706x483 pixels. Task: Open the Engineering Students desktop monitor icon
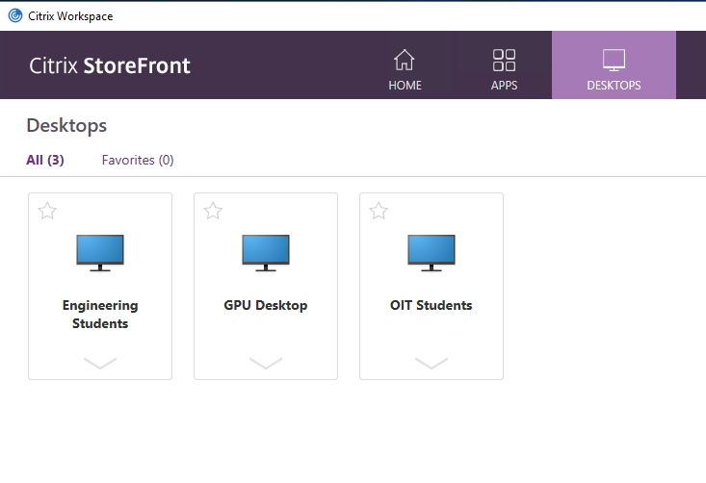coord(100,251)
